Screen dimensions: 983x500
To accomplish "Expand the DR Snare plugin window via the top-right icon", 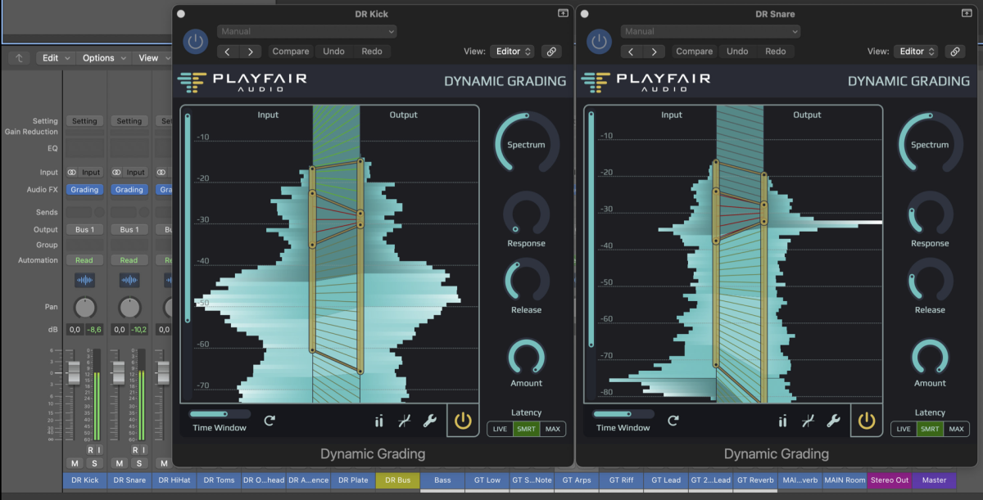I will 967,13.
